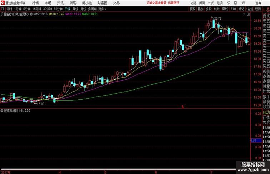Image resolution: width=270 pixels, height=174 pixels.
Task: Expand the MA indicator settings dropdown arrow
Action: click(x=31, y=14)
